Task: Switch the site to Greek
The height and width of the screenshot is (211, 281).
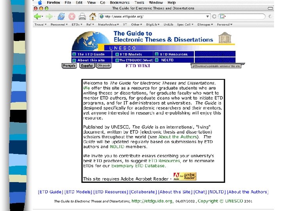Action: coord(103,66)
